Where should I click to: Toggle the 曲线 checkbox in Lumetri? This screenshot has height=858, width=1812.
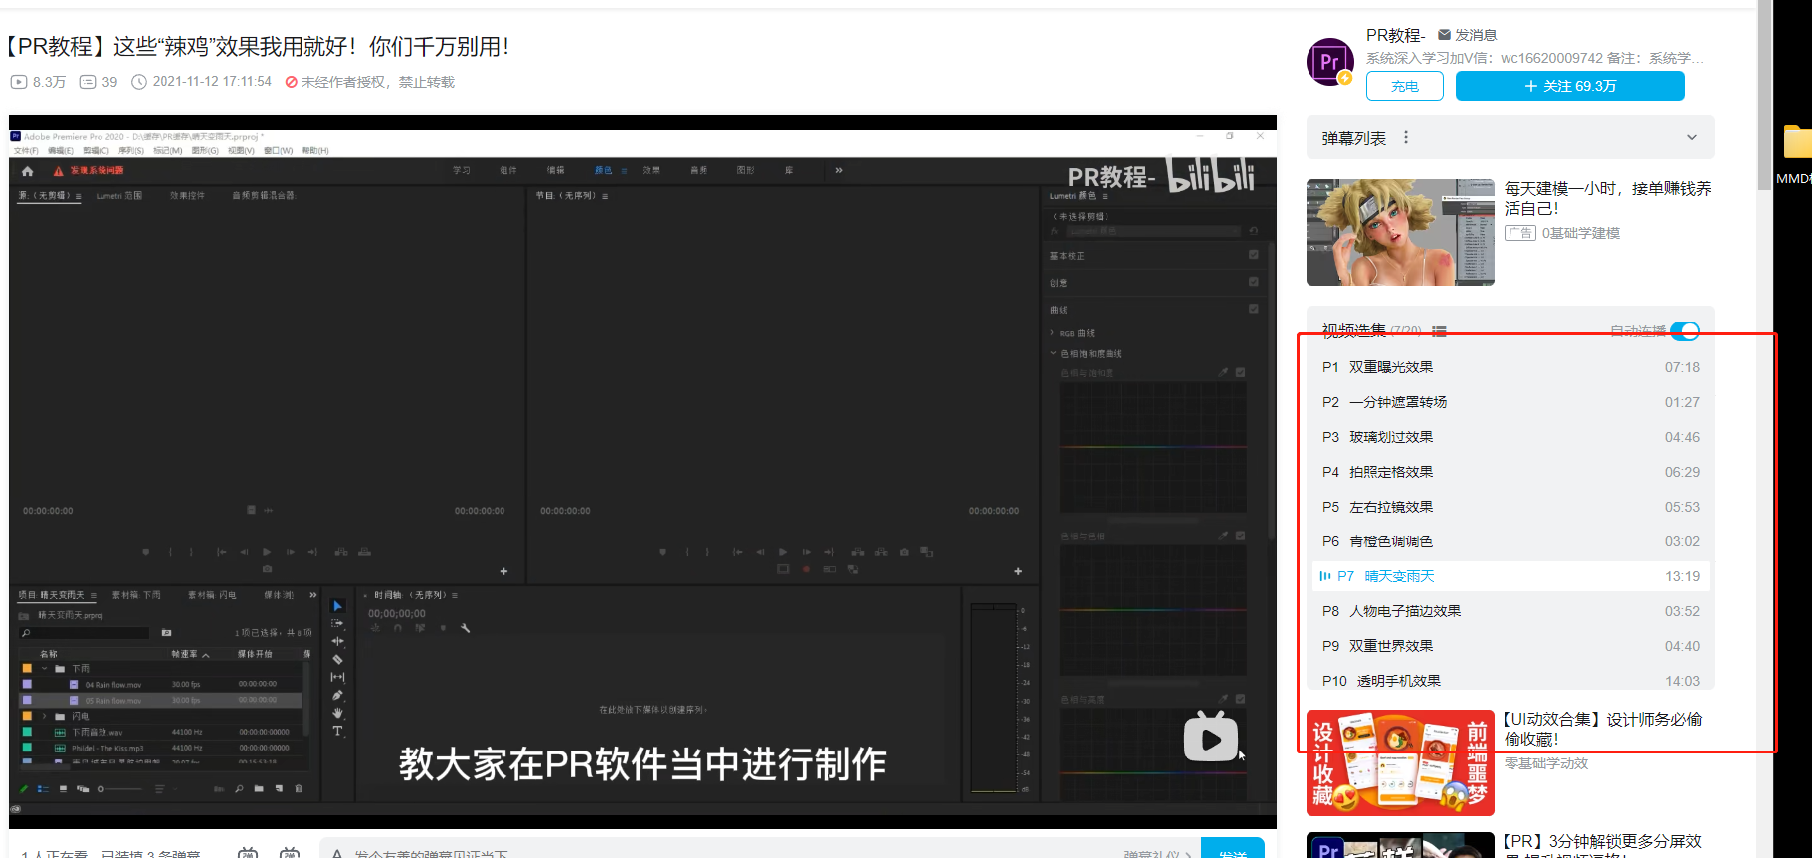pyautogui.click(x=1254, y=309)
